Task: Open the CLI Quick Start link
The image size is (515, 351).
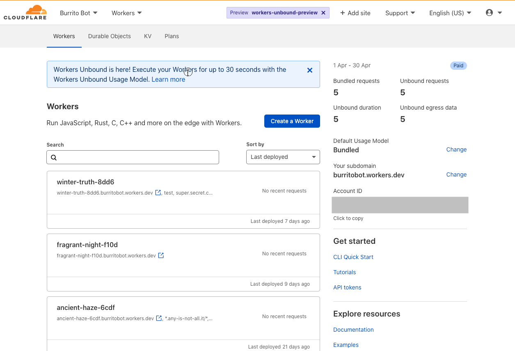Action: click(353, 257)
